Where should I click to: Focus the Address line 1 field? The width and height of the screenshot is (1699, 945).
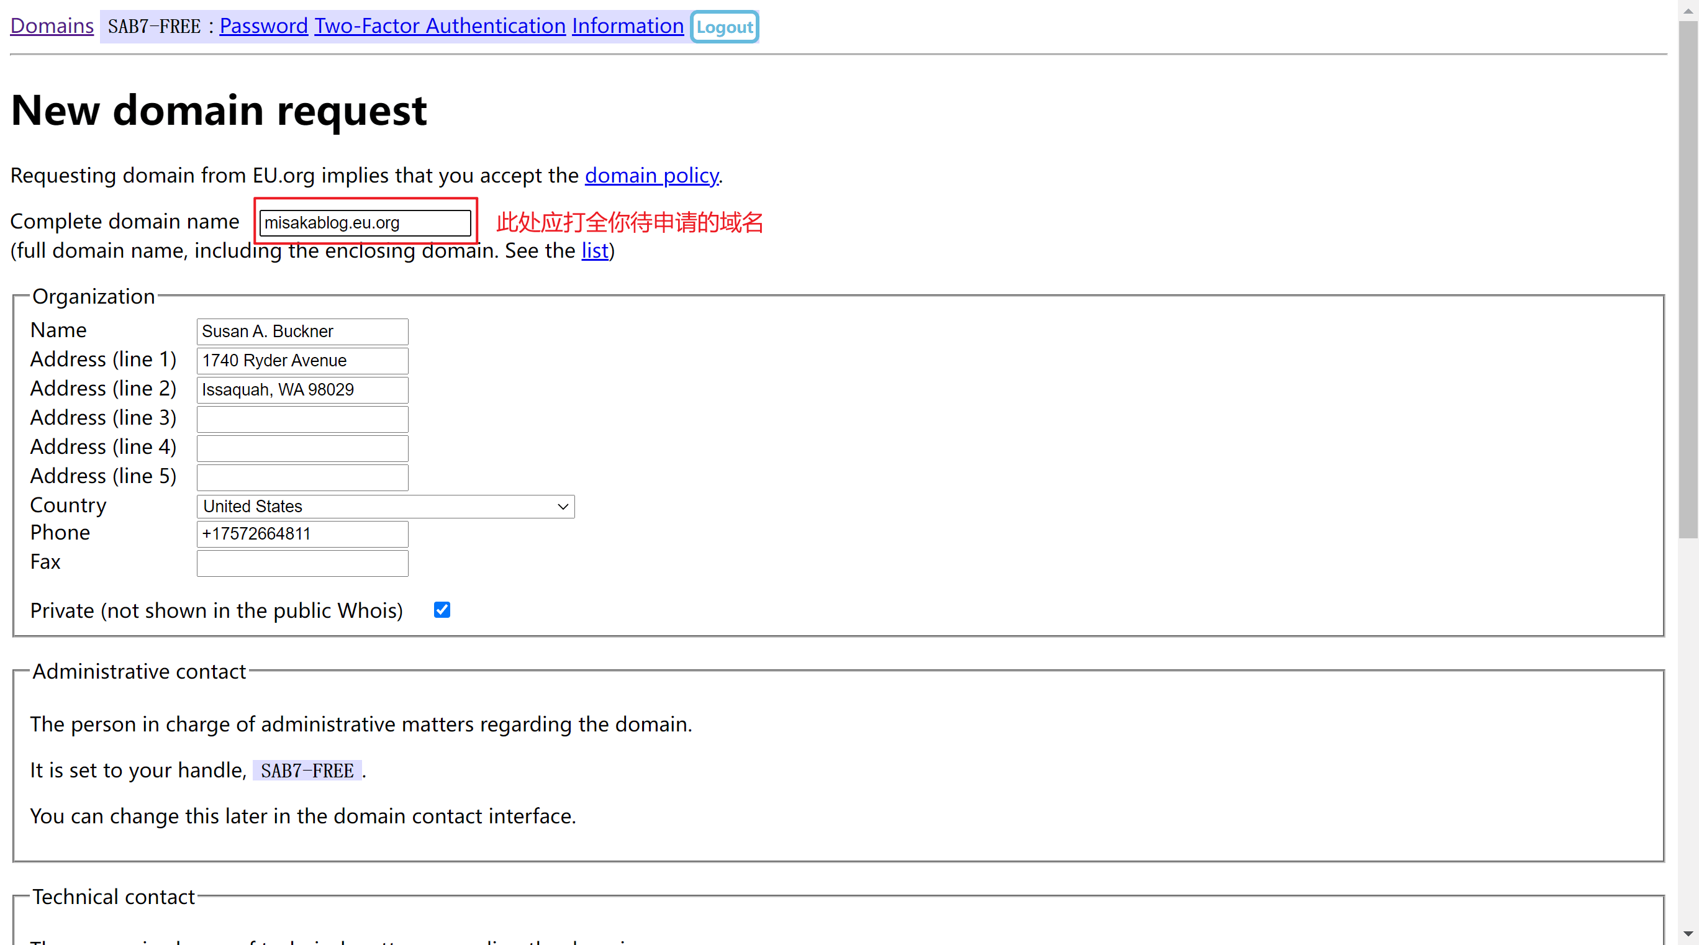[302, 361]
